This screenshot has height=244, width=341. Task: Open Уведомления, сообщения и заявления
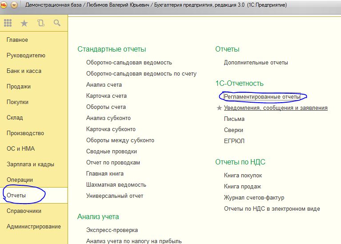(x=276, y=108)
